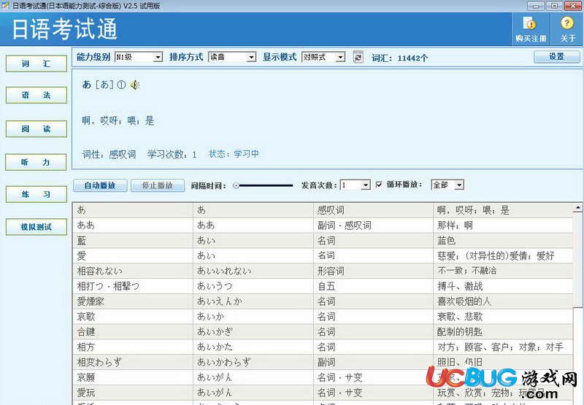Screen dimensions: 584x405
Task: Click the word list vertical scrollbar thumb
Action: tap(577, 260)
